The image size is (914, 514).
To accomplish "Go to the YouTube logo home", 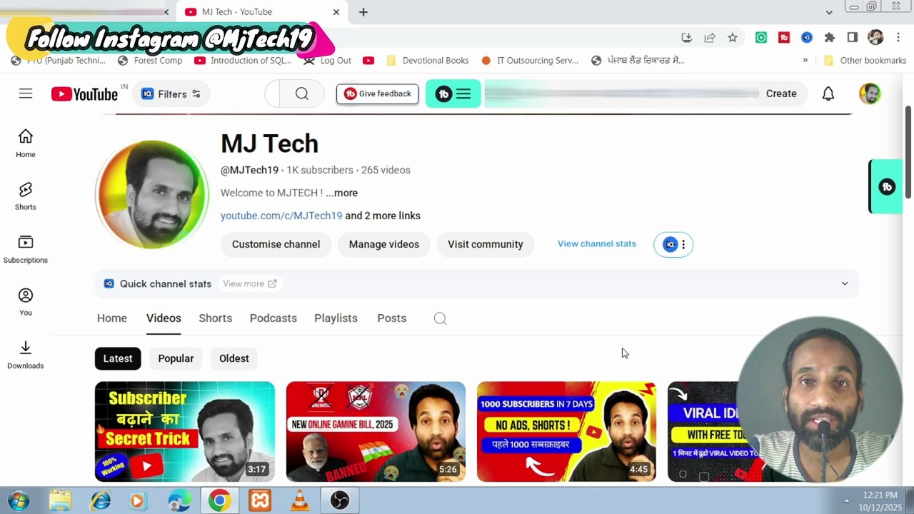I will coord(84,94).
